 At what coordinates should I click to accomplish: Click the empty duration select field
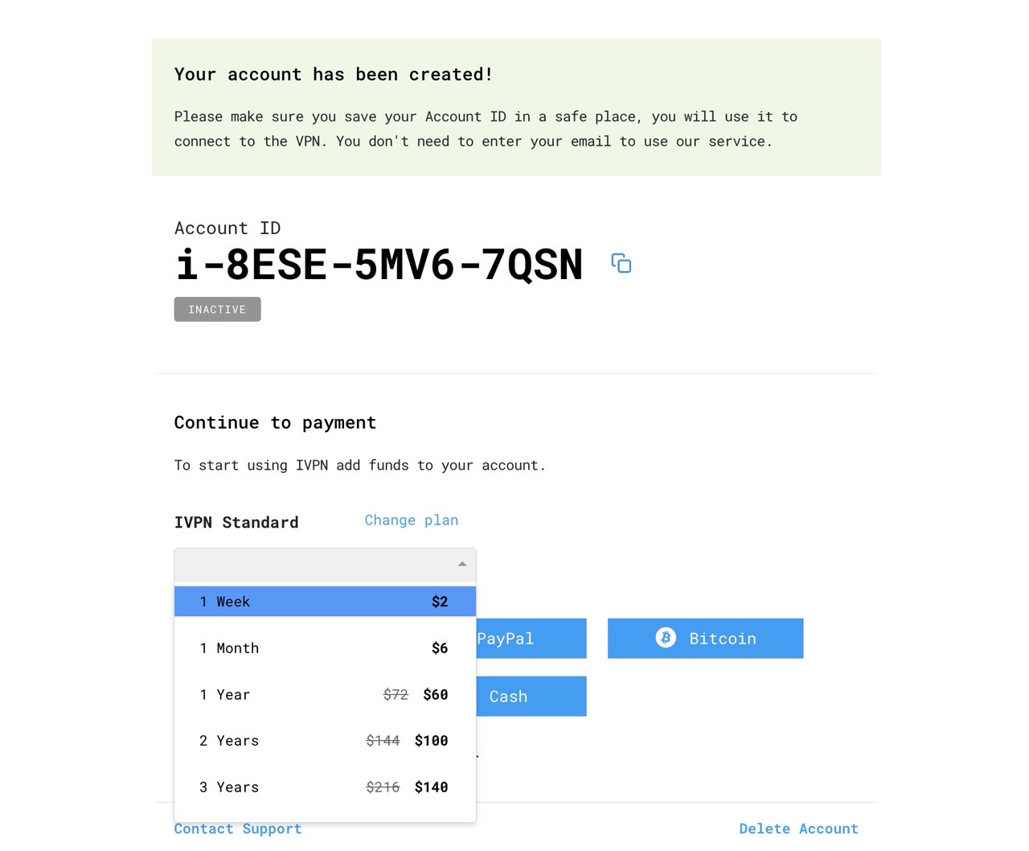(x=314, y=565)
